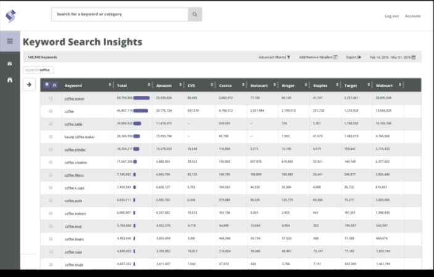Click the coffee table total volume bar
Image resolution: width=434 pixels, height=277 pixels.
click(x=137, y=124)
